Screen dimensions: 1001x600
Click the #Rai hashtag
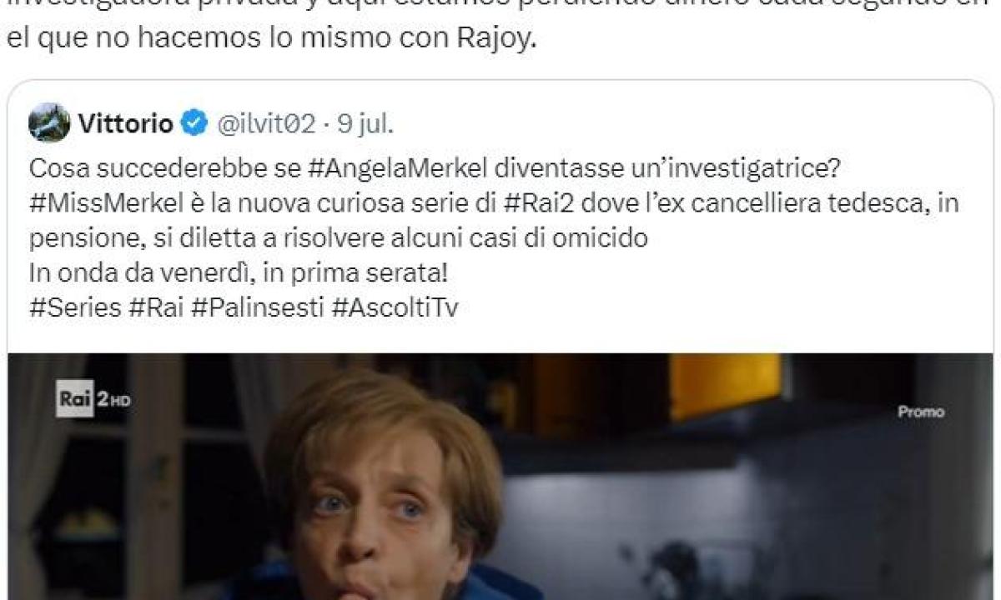point(155,307)
